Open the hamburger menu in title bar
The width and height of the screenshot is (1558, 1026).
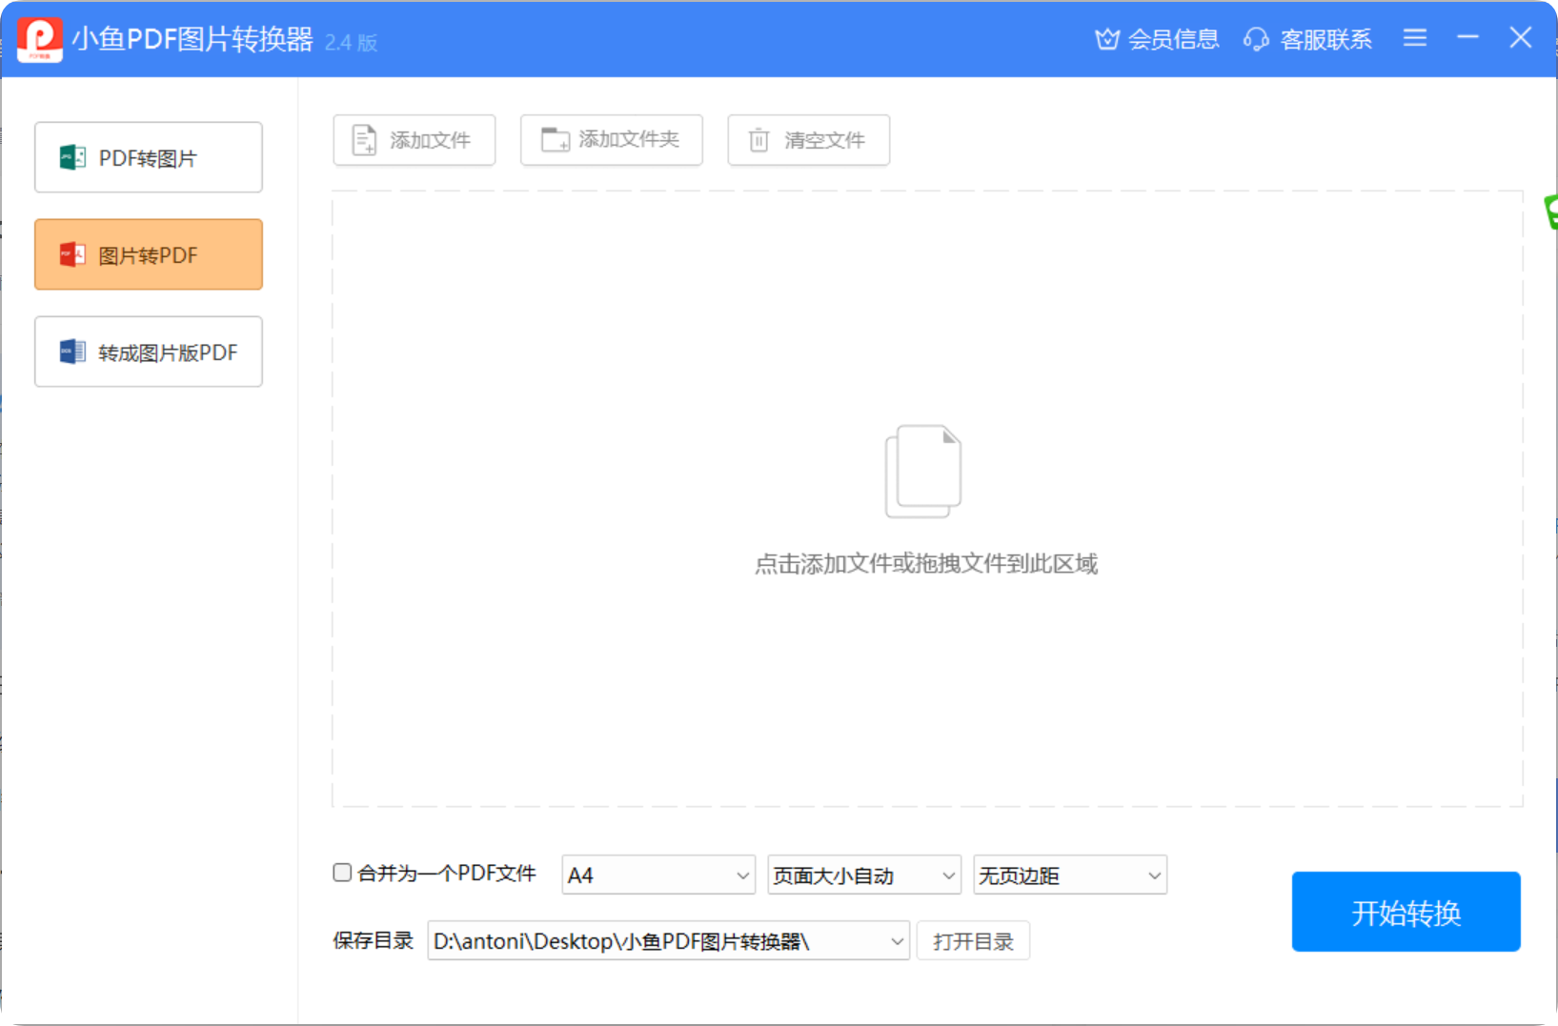(x=1414, y=38)
